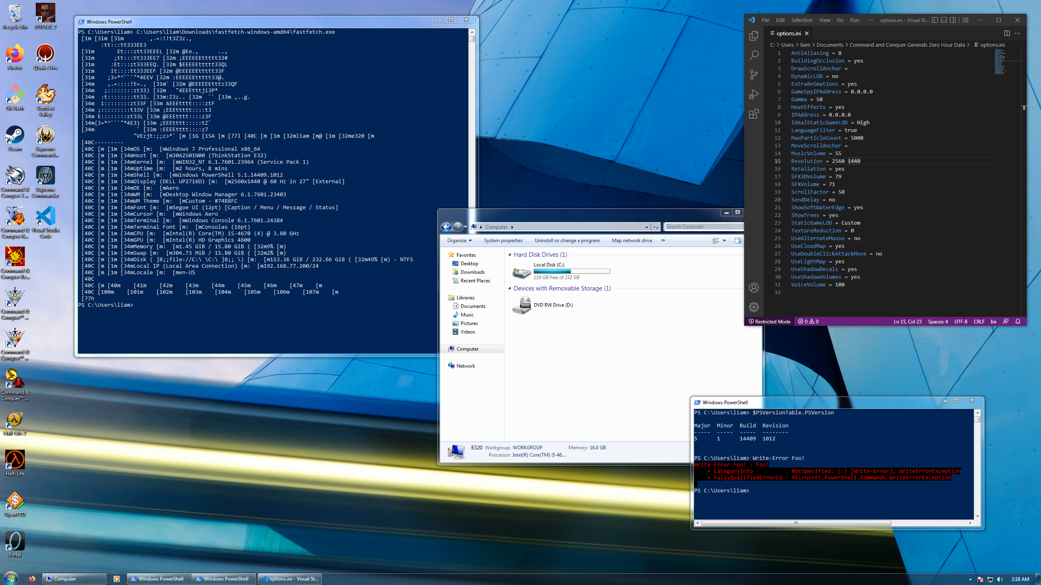Click the volume icon in system tray
The image size is (1041, 585).
[x=1000, y=579]
